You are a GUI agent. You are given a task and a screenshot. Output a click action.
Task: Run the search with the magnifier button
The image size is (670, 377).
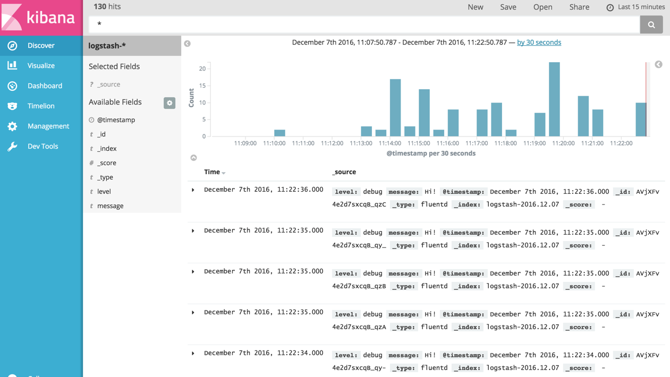[x=651, y=24]
